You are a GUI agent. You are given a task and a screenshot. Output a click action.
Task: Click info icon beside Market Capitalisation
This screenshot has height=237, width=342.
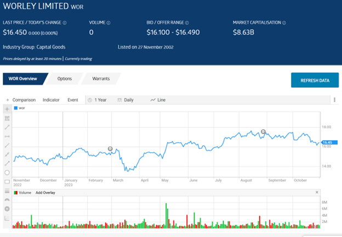coord(284,22)
